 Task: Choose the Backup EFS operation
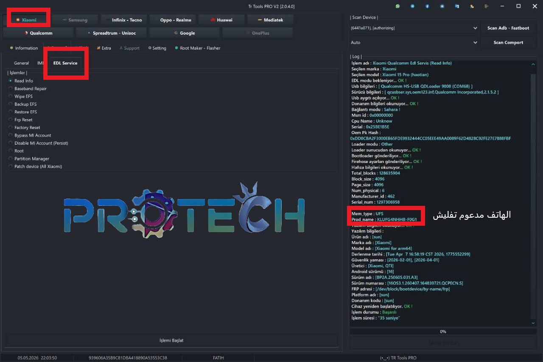coord(22,104)
